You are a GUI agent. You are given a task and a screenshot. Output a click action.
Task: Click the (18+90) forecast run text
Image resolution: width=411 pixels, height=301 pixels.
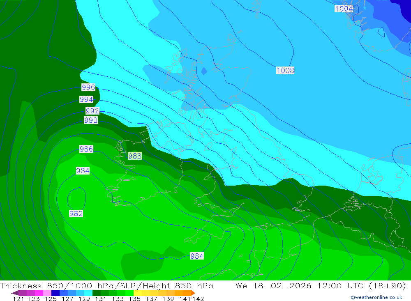(x=388, y=285)
